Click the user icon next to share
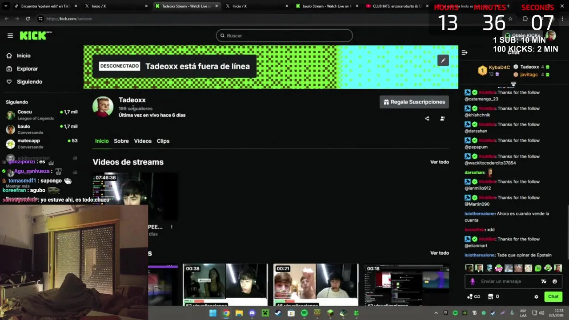The height and width of the screenshot is (320, 569). [x=442, y=119]
